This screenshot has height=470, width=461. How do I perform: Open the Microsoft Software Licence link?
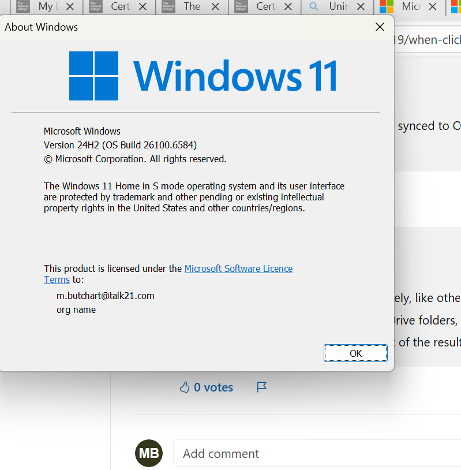[238, 268]
